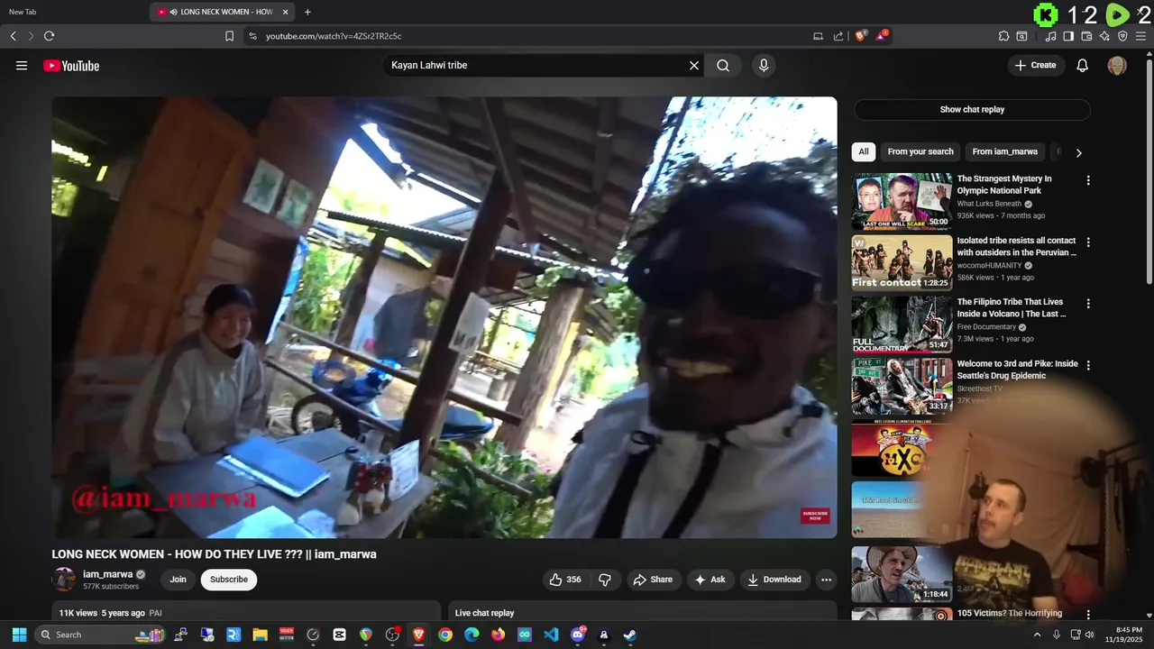The image size is (1154, 649).
Task: Click the video player to pause
Action: [444, 317]
